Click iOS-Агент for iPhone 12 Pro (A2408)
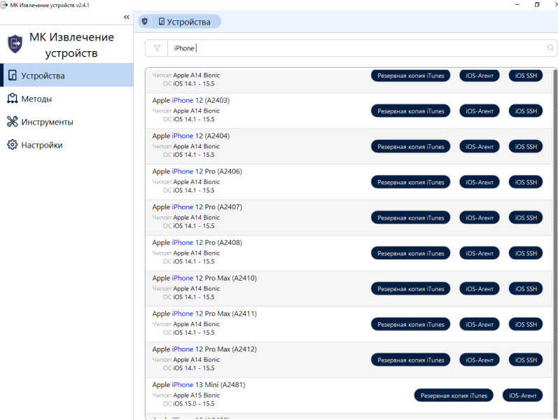This screenshot has height=420, width=558. pos(480,253)
